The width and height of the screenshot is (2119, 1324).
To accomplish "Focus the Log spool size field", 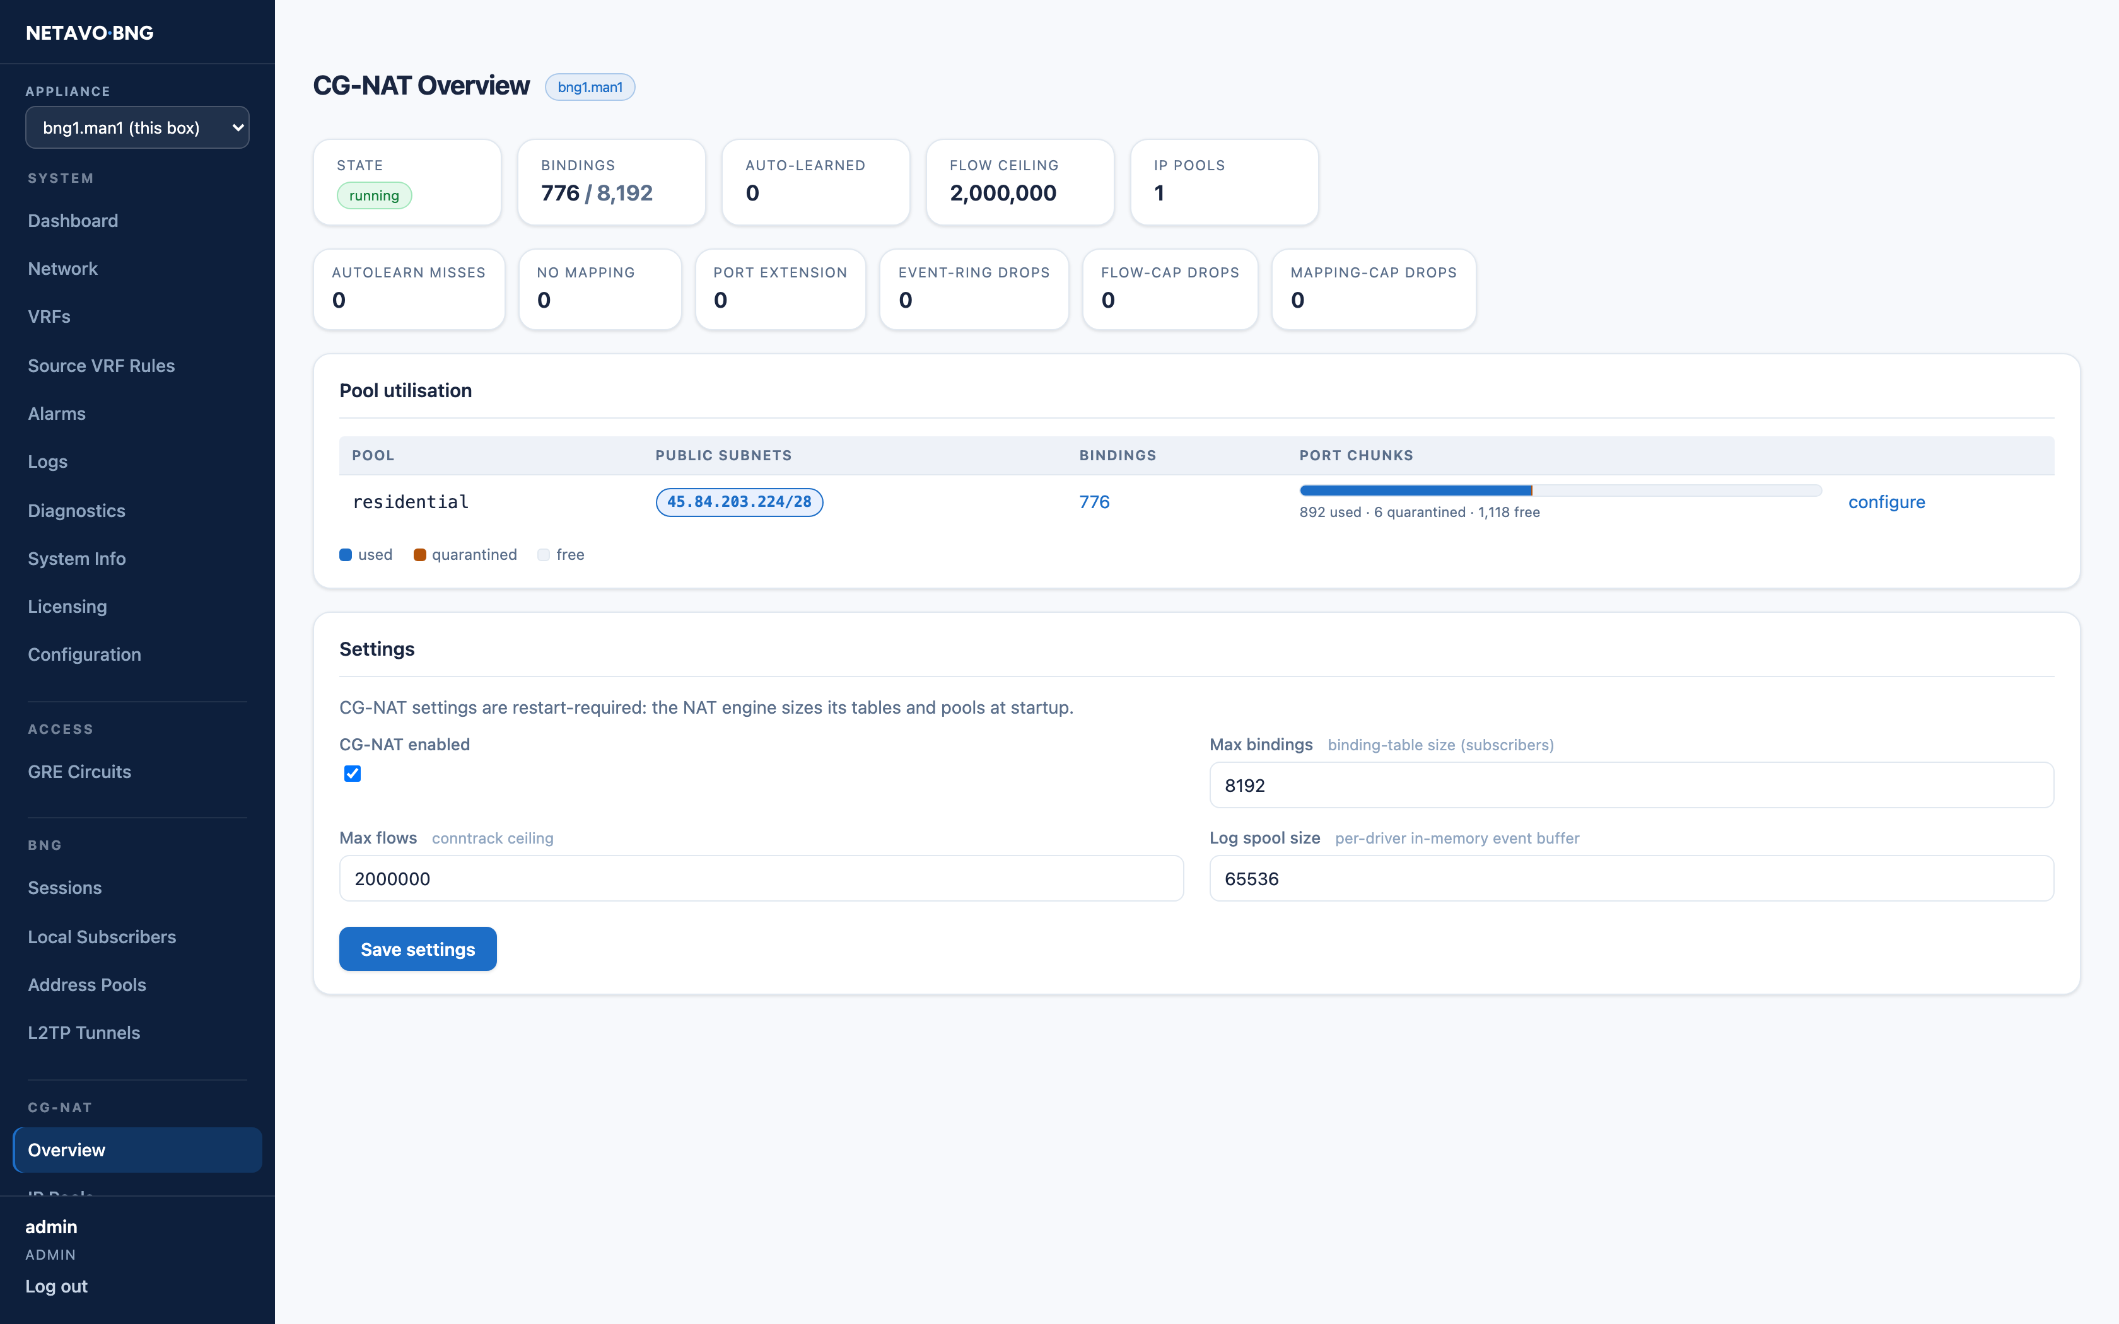I will pos(1632,878).
